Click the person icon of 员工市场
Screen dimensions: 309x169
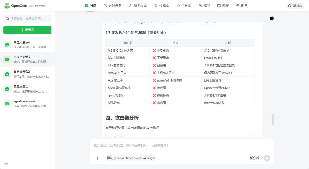tap(131, 6)
